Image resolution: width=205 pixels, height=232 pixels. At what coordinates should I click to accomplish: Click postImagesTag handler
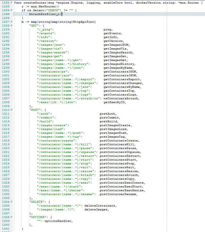(112, 137)
